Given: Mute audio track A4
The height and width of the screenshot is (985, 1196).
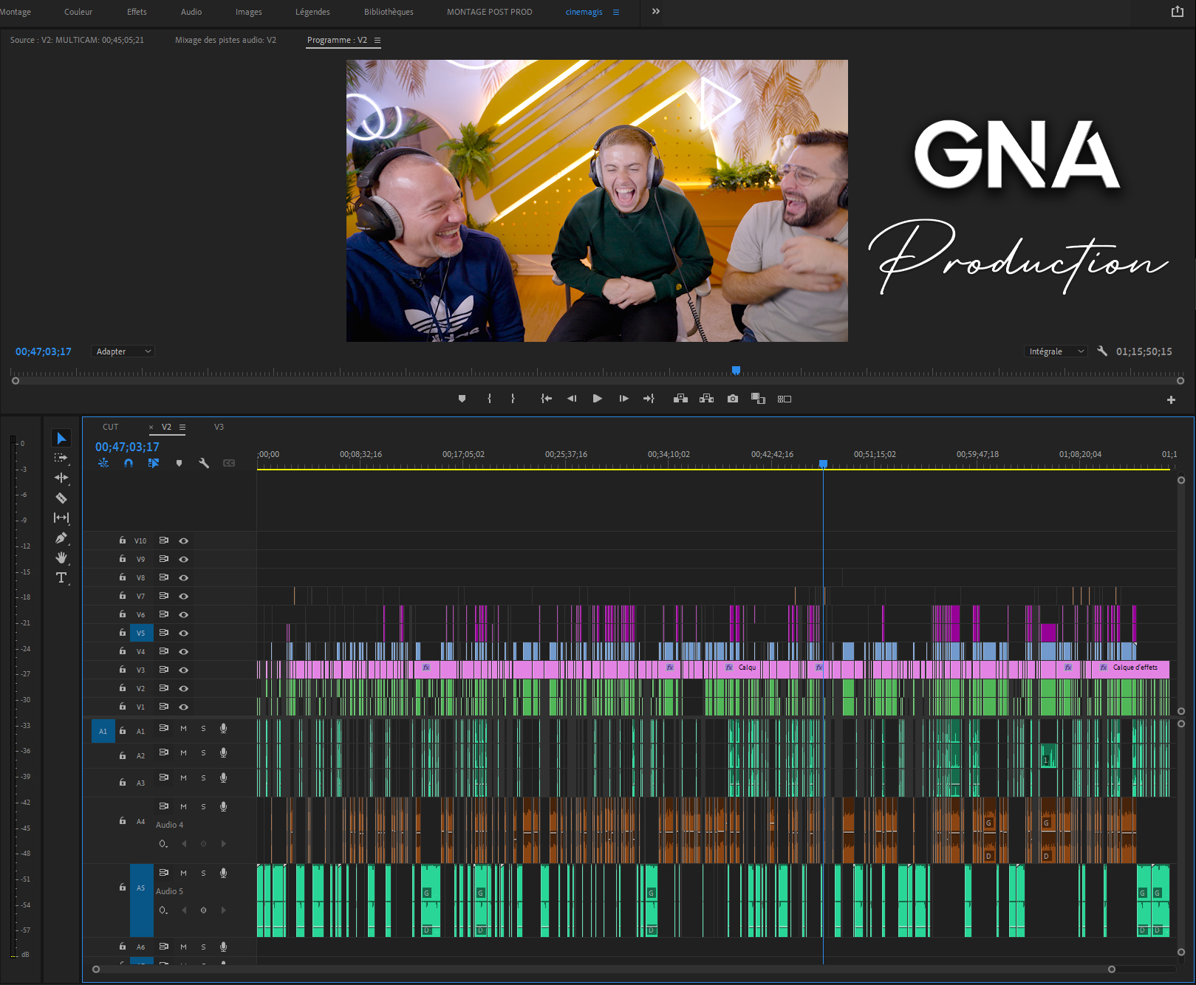Looking at the screenshot, I should [x=183, y=806].
